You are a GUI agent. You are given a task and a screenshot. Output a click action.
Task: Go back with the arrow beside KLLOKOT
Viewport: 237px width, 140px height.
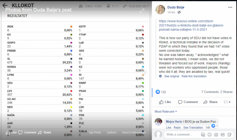coord(5,5)
